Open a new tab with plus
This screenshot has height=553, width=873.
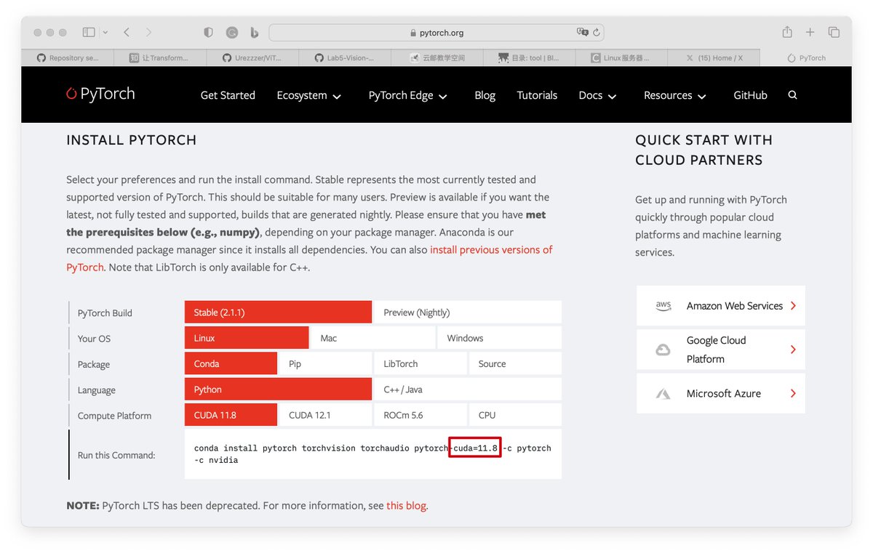(x=810, y=33)
